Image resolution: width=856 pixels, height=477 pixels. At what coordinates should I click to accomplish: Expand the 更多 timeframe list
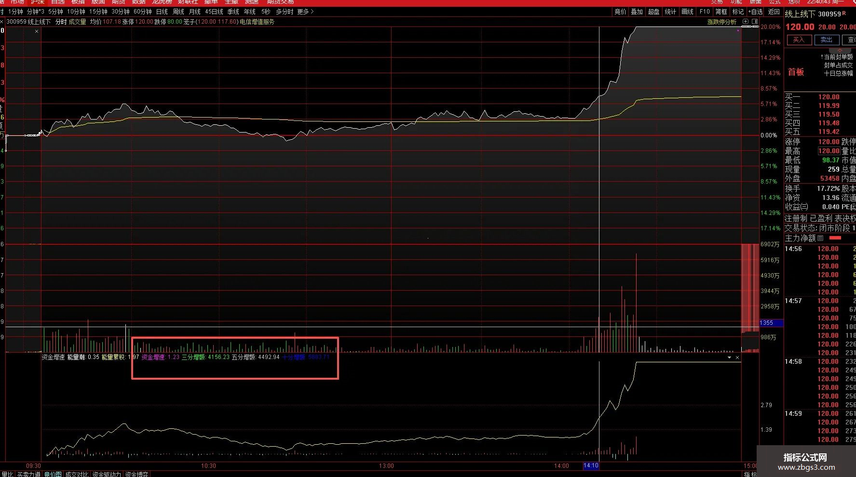(305, 12)
